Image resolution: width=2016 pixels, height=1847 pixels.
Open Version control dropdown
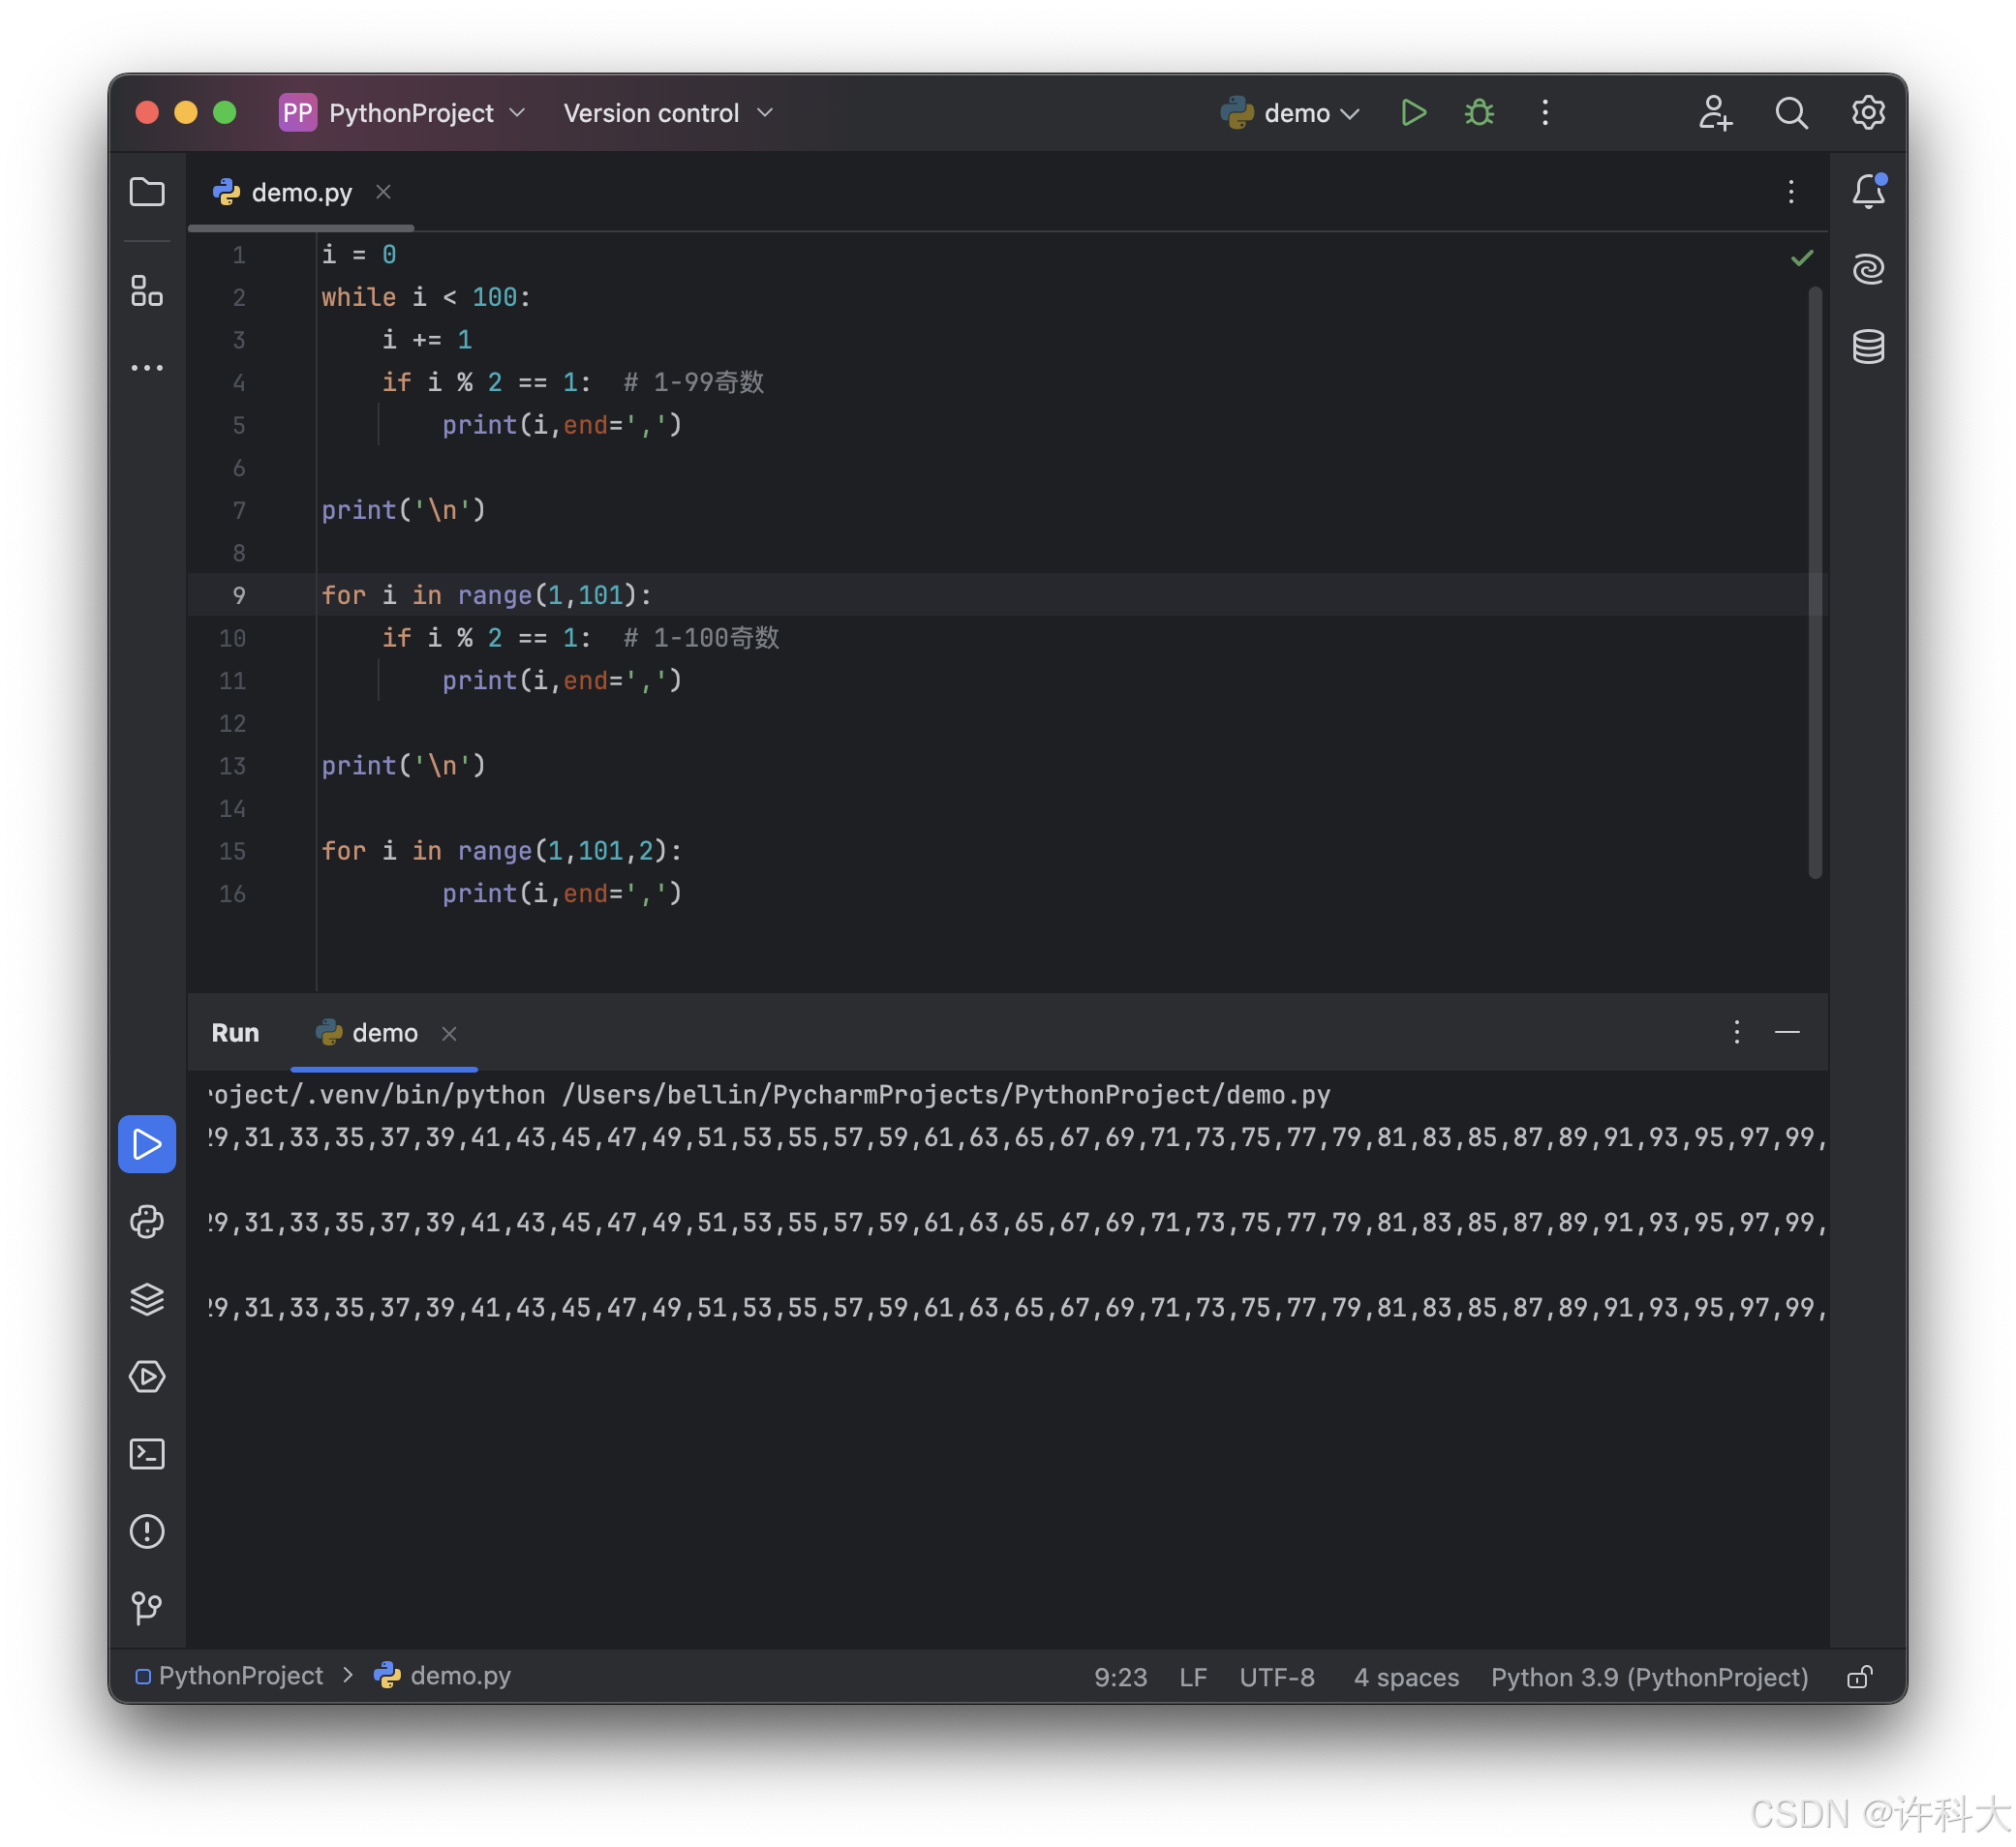click(668, 113)
